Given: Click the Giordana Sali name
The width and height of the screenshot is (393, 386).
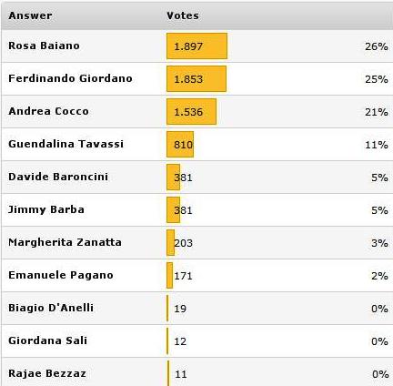Looking at the screenshot, I should coord(48,340).
